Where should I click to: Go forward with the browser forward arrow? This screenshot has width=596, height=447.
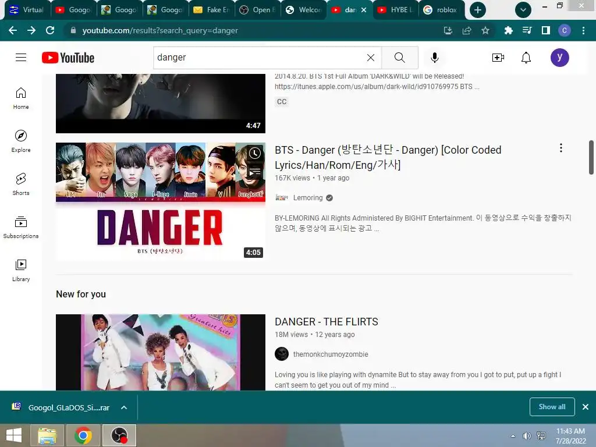(x=31, y=30)
